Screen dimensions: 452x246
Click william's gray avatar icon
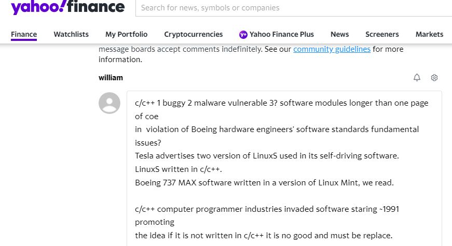pyautogui.click(x=109, y=103)
